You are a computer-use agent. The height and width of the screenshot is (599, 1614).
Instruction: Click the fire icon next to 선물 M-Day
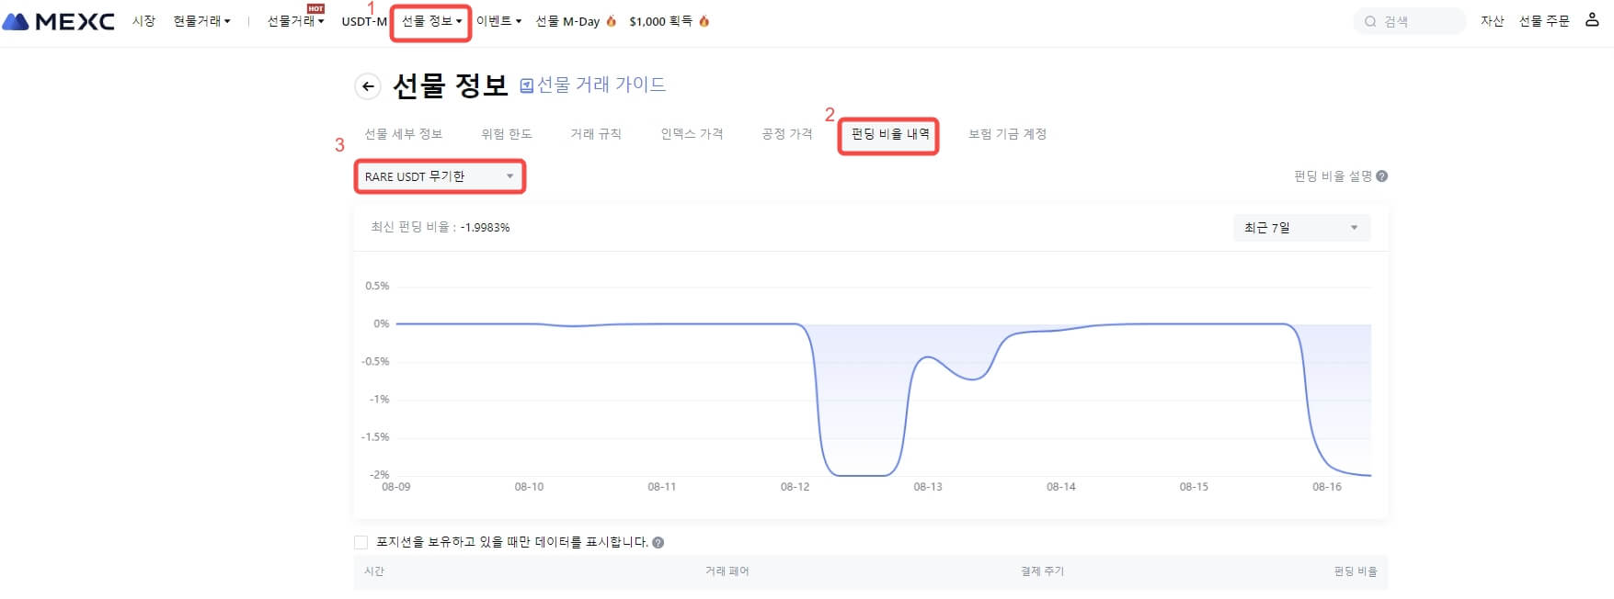click(612, 21)
